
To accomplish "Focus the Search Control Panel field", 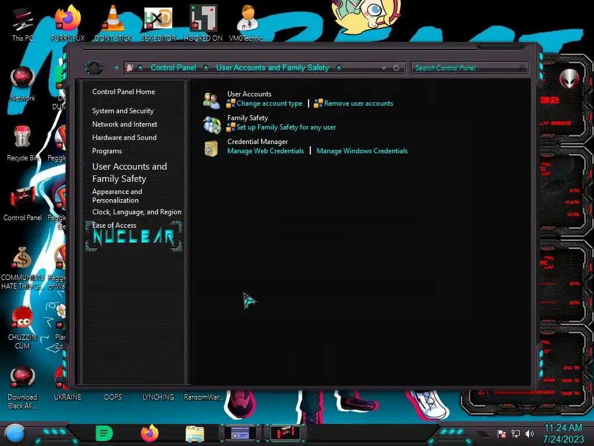I will pyautogui.click(x=469, y=68).
